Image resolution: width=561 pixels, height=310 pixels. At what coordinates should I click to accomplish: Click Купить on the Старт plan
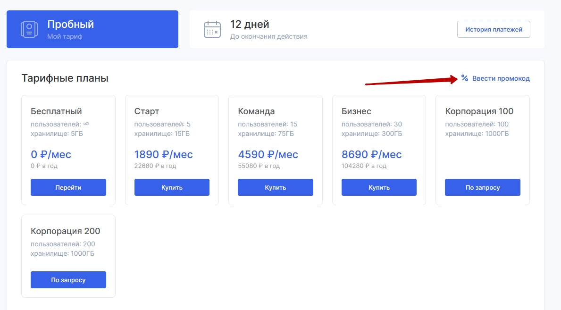point(172,187)
